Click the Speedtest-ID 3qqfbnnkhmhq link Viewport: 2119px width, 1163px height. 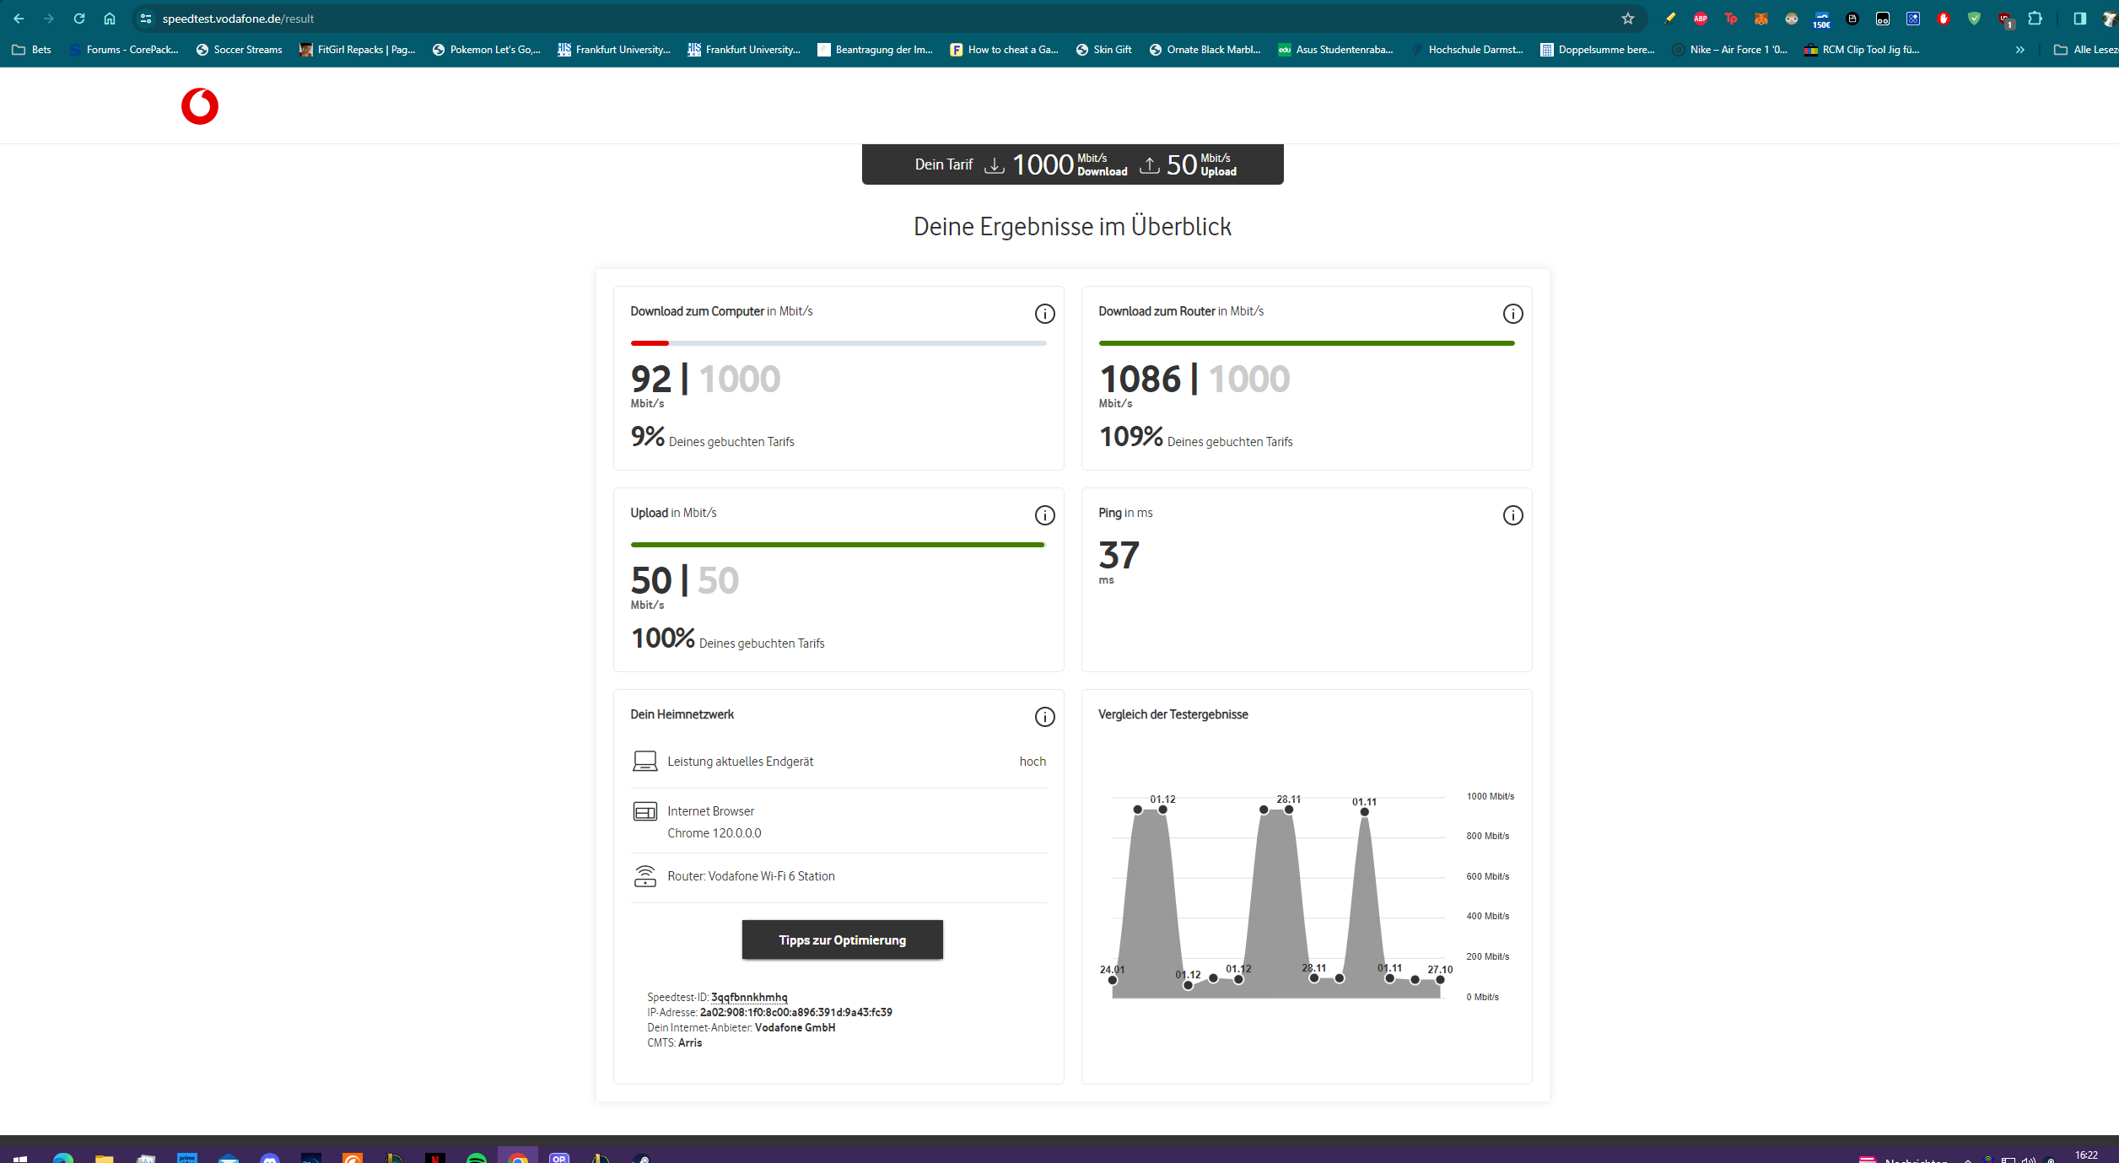[x=749, y=997]
